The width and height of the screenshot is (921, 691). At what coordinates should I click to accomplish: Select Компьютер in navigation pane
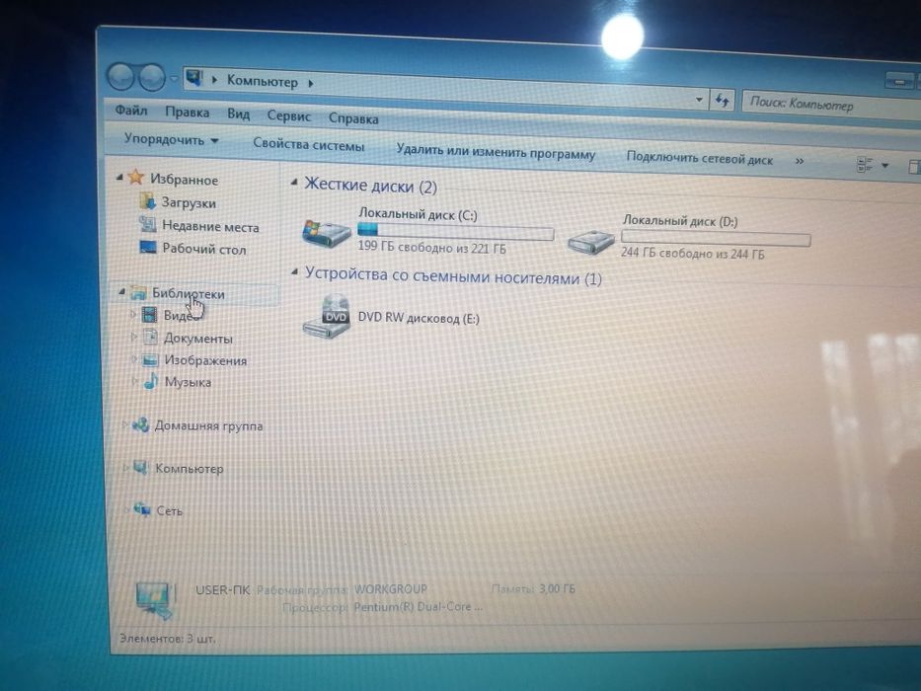[190, 468]
